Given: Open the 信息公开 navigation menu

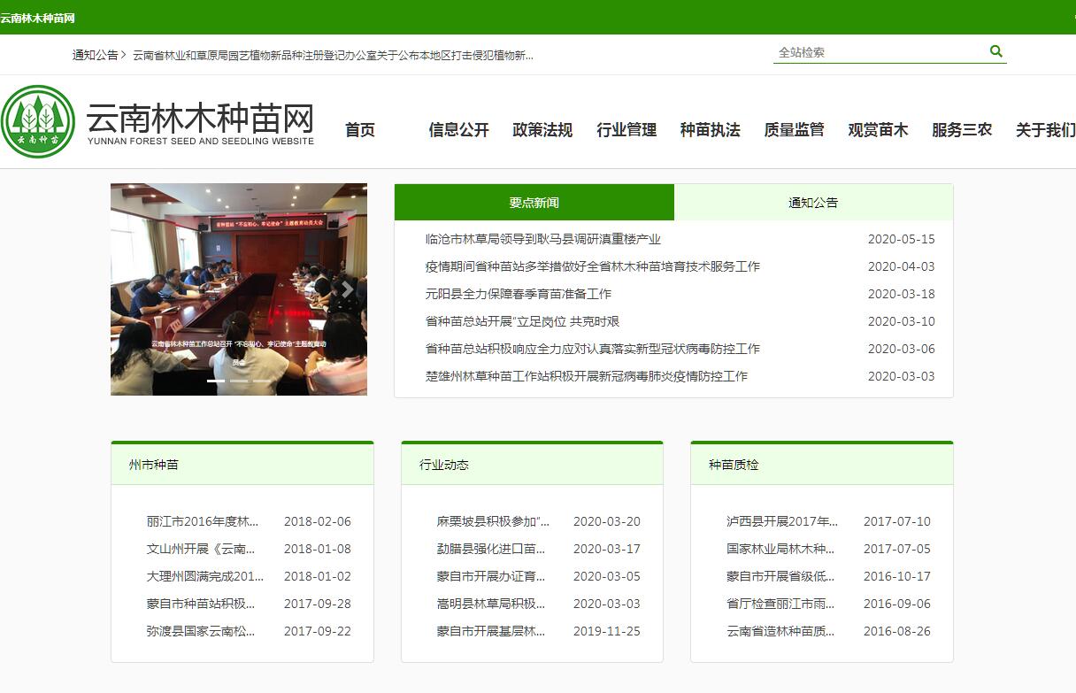Looking at the screenshot, I should click(458, 130).
